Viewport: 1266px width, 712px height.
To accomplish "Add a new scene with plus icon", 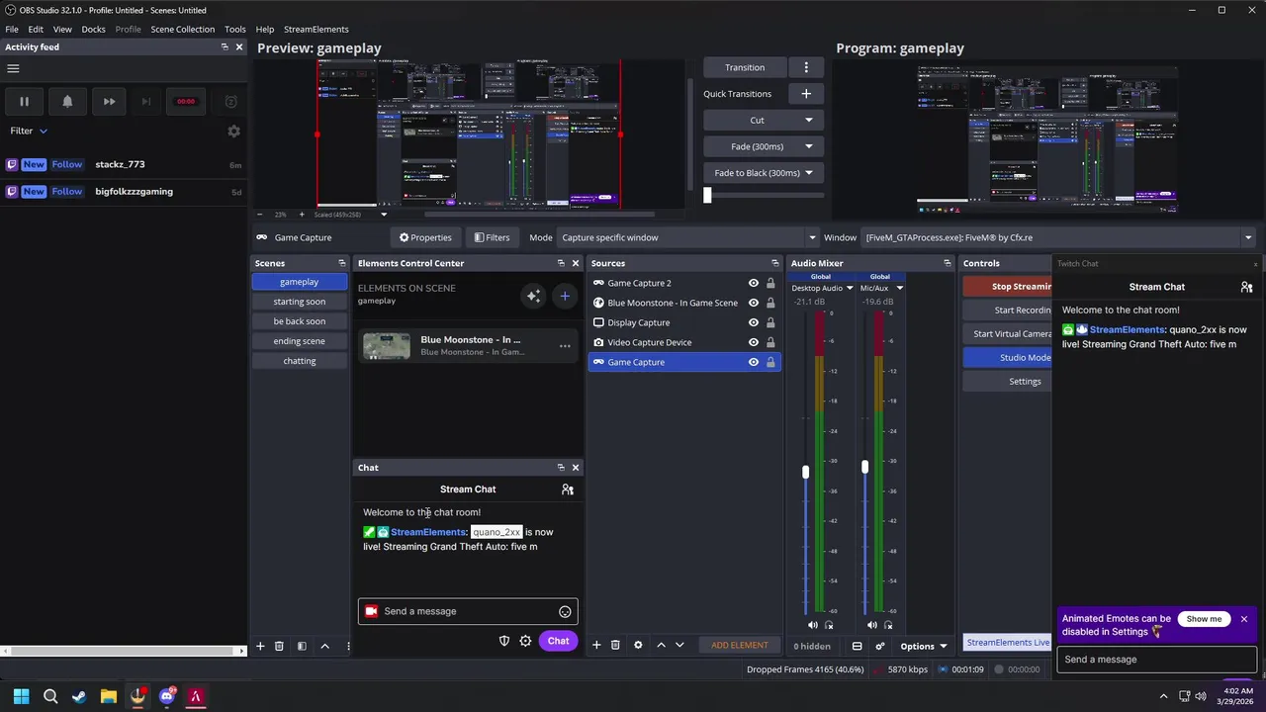I will tap(260, 646).
